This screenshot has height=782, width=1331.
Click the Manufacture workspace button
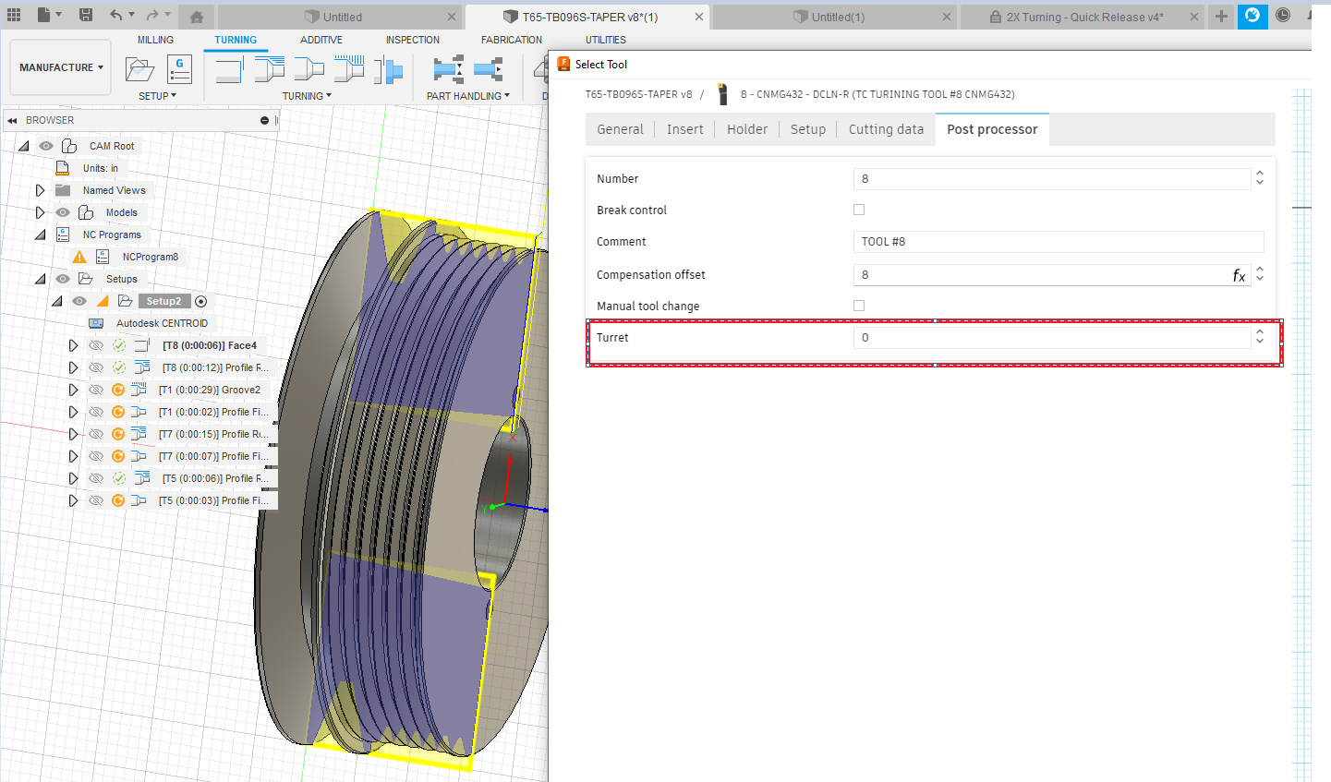coord(59,66)
